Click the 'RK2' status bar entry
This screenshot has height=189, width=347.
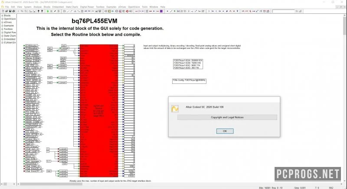tap(331, 188)
